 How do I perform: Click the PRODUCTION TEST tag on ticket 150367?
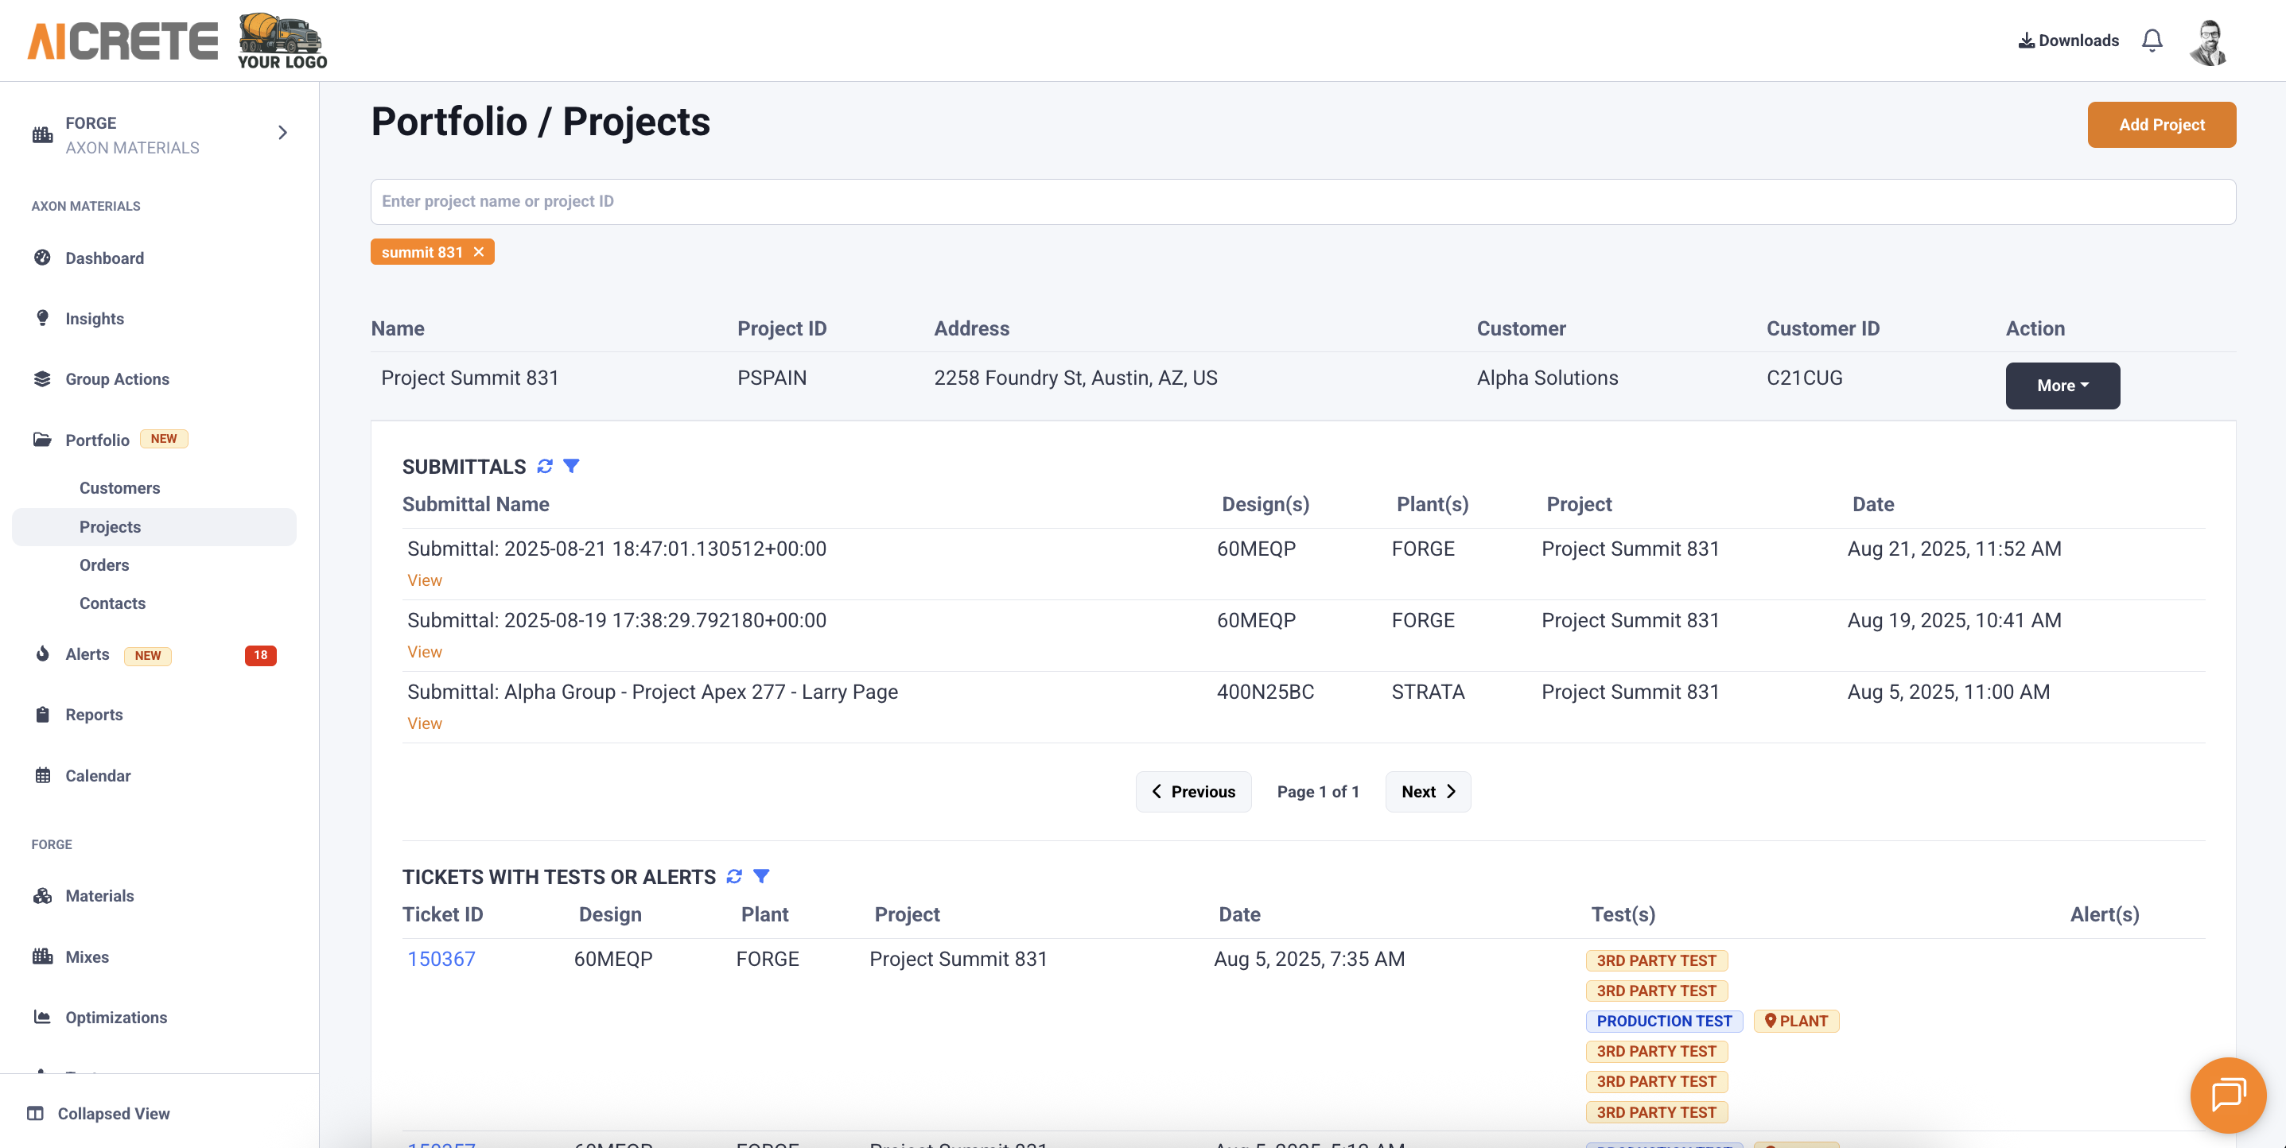tap(1664, 1021)
